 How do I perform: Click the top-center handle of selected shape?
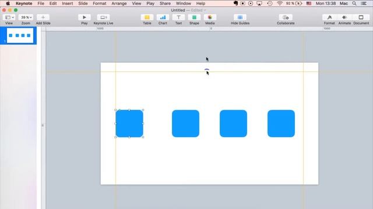click(129, 110)
